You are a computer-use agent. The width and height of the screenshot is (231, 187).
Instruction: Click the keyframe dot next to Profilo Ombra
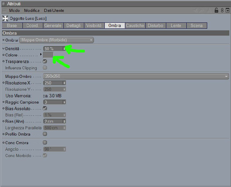[3, 134]
